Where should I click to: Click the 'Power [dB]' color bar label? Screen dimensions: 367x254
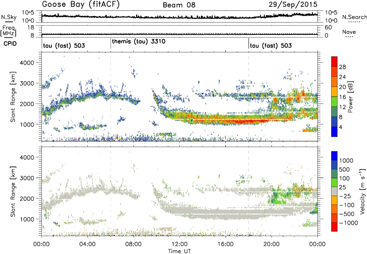point(350,97)
